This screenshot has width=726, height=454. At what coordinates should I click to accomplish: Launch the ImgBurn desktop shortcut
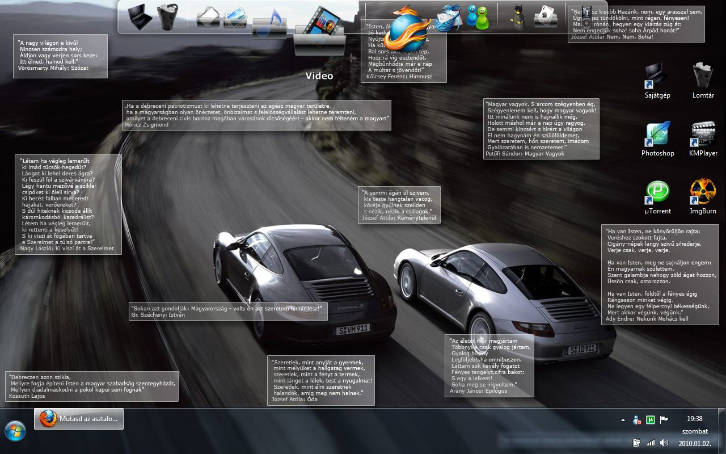703,196
